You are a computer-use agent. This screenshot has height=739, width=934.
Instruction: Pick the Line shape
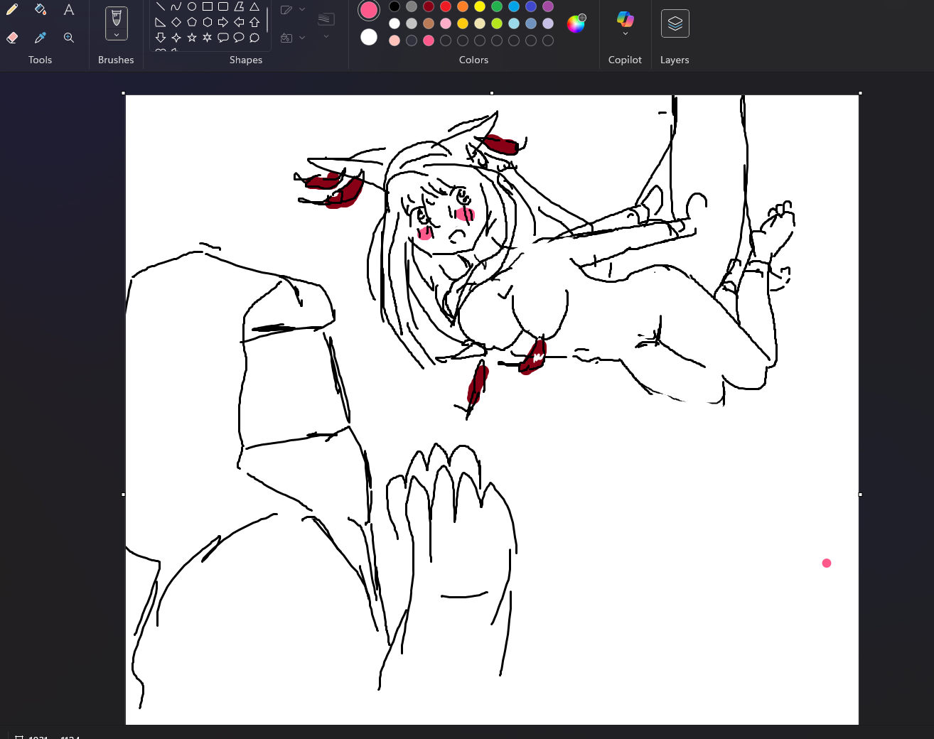click(161, 6)
